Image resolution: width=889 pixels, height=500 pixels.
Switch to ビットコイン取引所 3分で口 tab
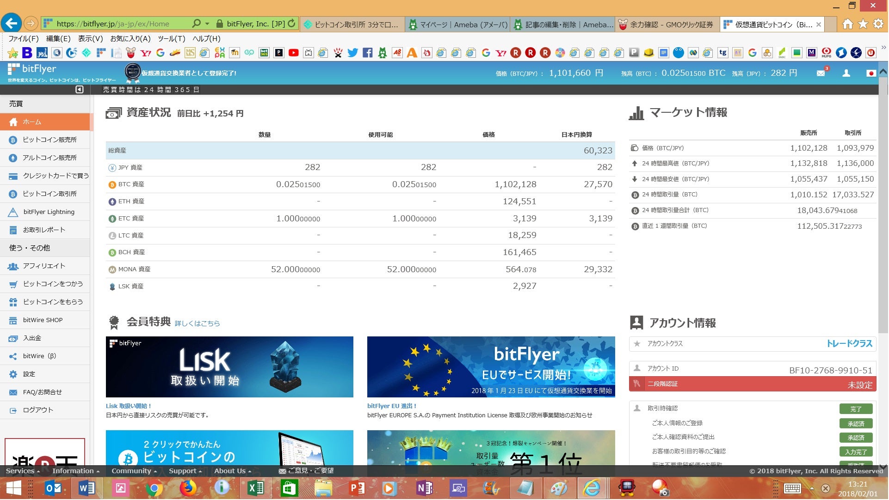click(x=352, y=24)
